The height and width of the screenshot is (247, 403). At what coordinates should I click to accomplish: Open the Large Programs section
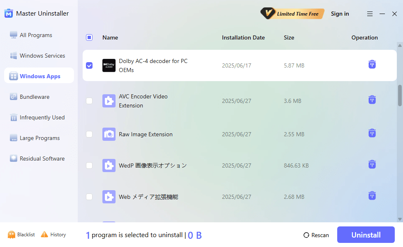35,138
